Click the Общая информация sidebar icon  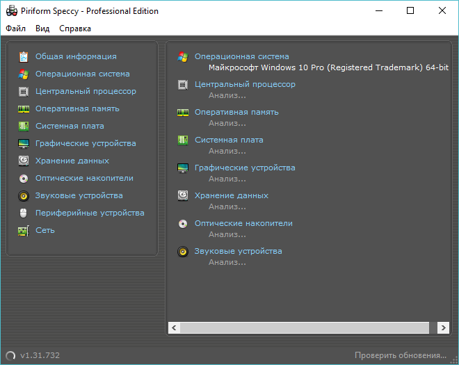click(x=24, y=56)
